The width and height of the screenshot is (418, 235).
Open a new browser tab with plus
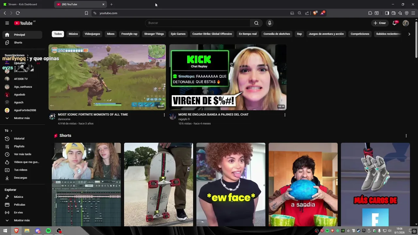pos(111,4)
